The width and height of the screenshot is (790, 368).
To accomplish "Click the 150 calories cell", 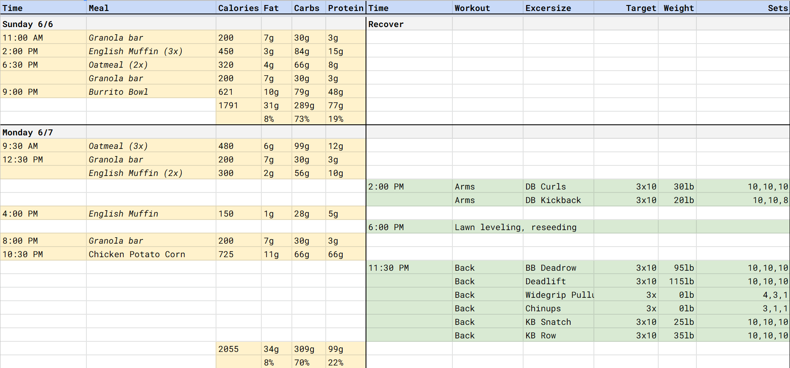I will (x=238, y=213).
